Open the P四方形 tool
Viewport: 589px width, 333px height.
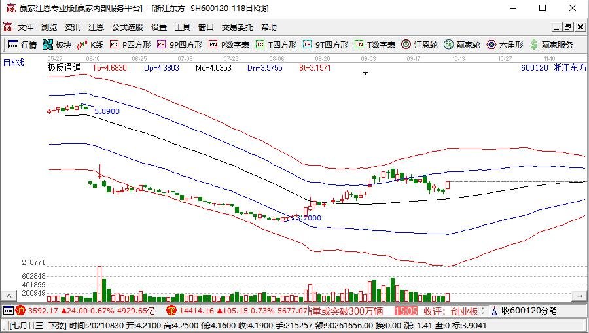pos(130,44)
